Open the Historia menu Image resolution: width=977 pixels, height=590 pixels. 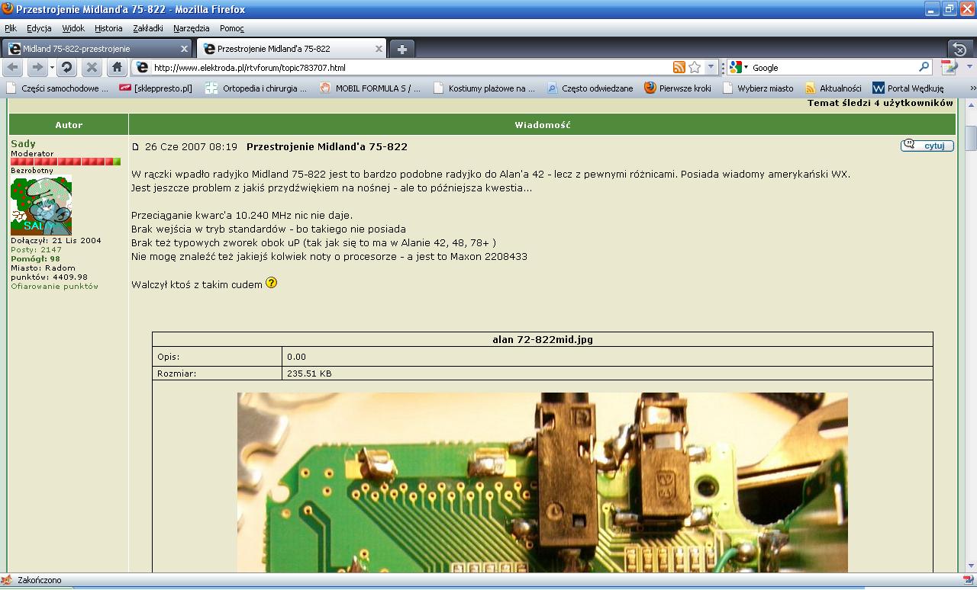tap(108, 28)
